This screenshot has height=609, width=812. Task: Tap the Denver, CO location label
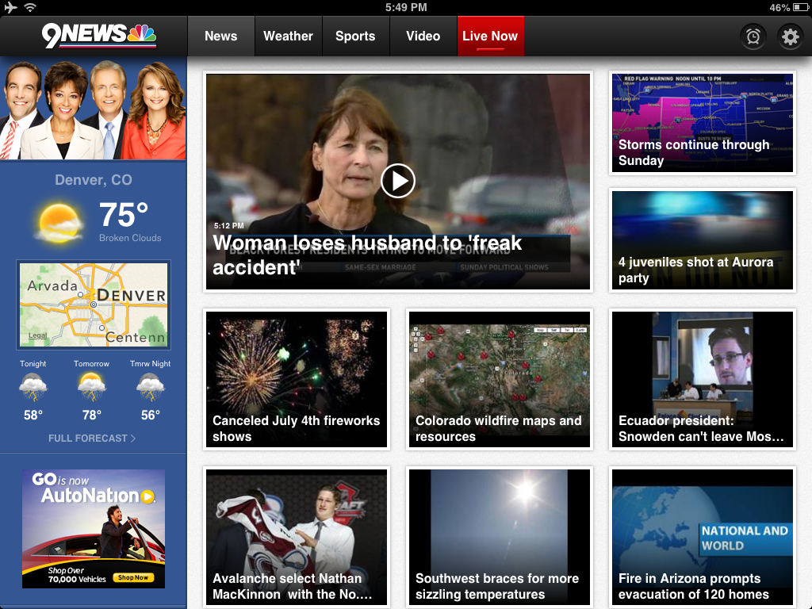coord(94,180)
